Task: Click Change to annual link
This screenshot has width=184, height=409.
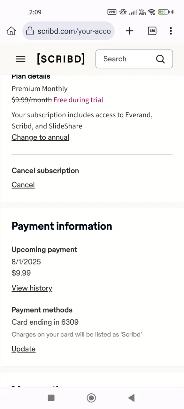Action: pyautogui.click(x=40, y=137)
